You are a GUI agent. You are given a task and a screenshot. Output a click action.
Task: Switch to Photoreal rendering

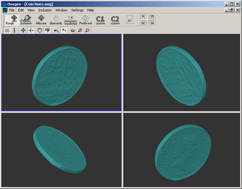[x=85, y=20]
